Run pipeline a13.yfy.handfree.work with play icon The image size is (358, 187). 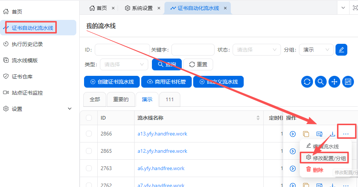tap(293, 134)
